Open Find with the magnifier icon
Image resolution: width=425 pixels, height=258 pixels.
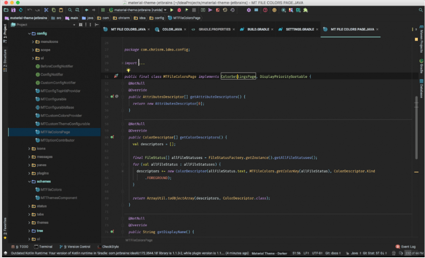pyautogui.click(x=70, y=10)
